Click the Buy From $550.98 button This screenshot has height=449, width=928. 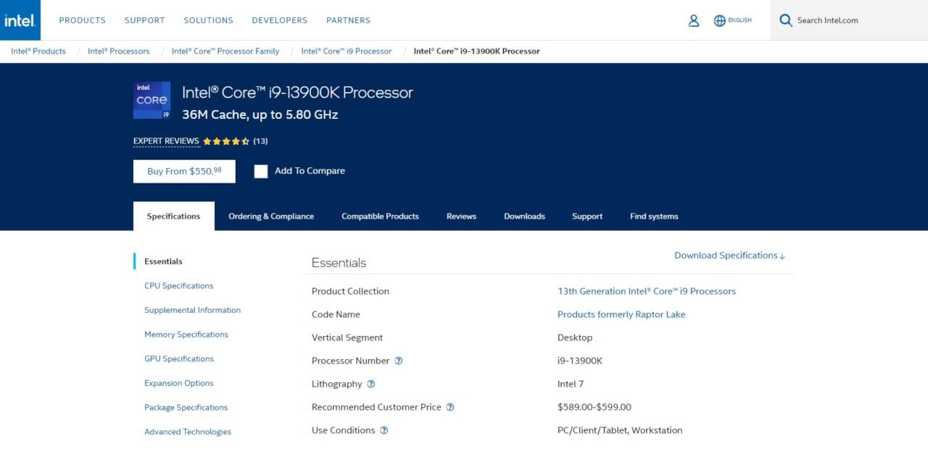point(184,172)
